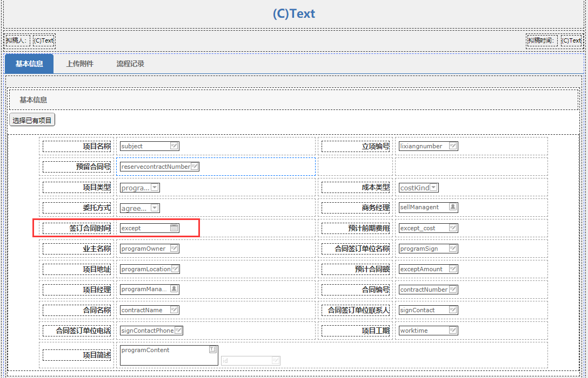This screenshot has height=378, width=588.
Task: Select the (C)Text placeholder beside 拟稿时间
Action: pos(571,40)
